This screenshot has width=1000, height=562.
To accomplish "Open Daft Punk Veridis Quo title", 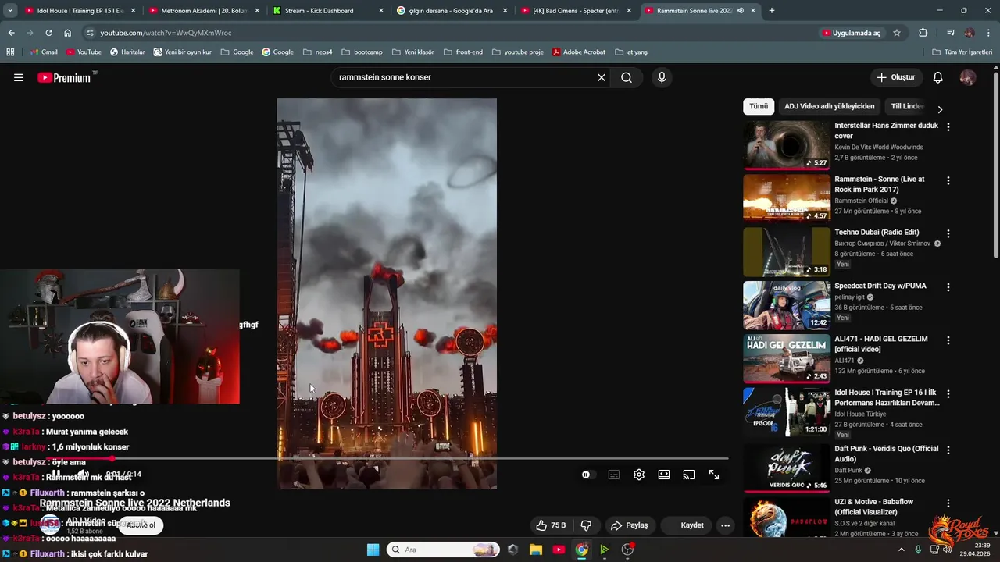I will coord(887,454).
